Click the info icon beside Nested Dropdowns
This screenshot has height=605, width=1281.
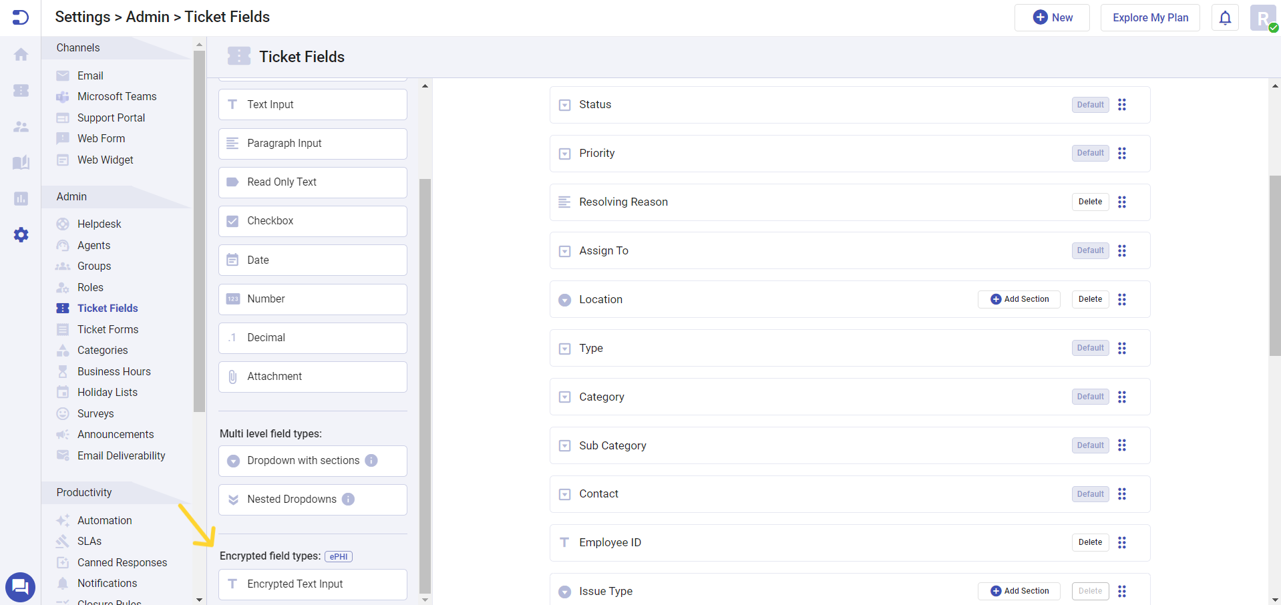click(347, 499)
